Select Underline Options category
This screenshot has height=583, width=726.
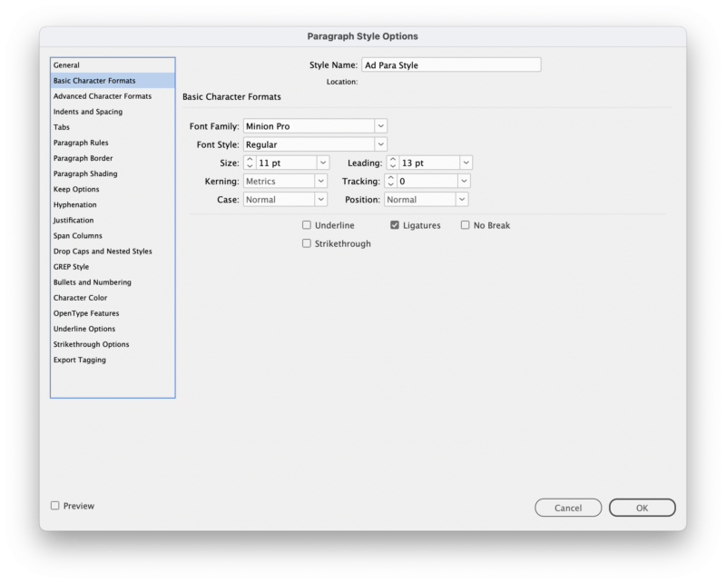pos(113,329)
